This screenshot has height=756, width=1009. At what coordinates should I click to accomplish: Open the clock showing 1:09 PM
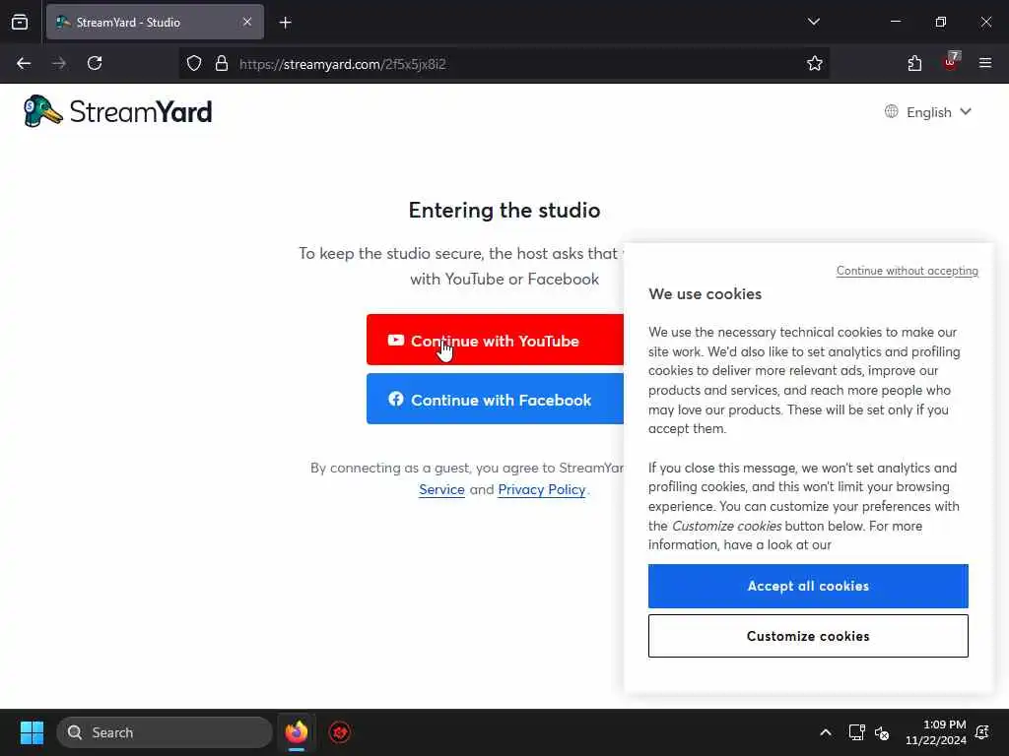tap(936, 732)
